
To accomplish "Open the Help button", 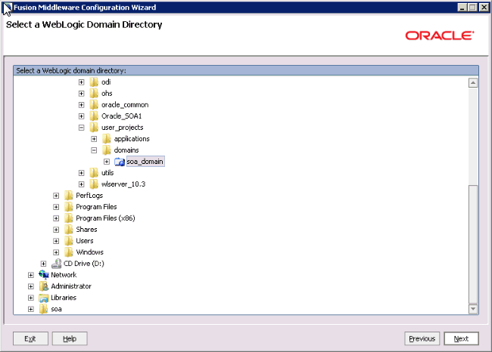I will tap(70, 338).
